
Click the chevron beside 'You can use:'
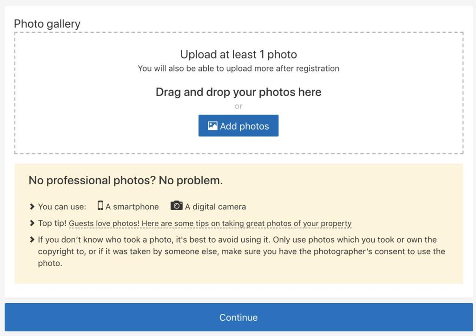tap(32, 207)
